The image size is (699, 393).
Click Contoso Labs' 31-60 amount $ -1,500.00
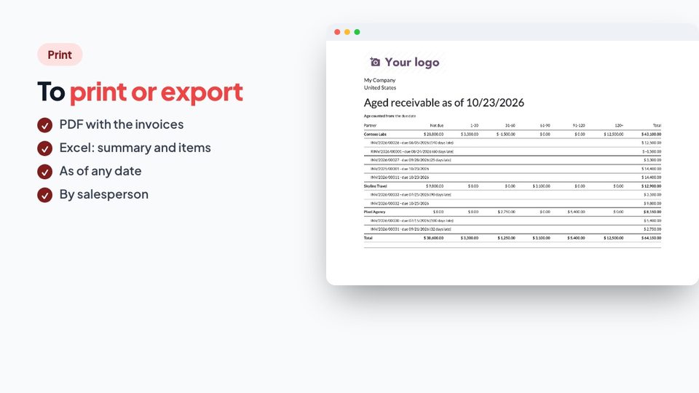pos(505,134)
